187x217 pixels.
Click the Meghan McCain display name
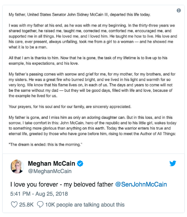click(x=52, y=164)
